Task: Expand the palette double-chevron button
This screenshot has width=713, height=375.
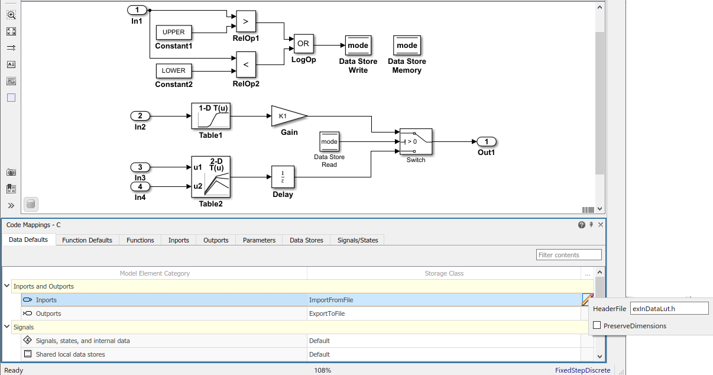Action: pos(11,205)
